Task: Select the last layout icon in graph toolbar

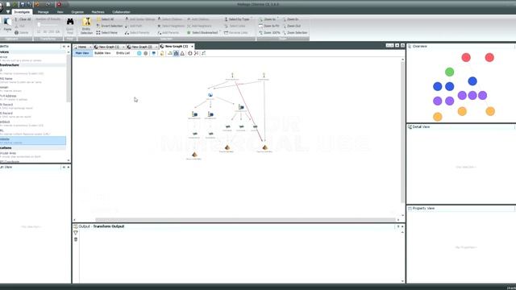Action: click(204, 53)
